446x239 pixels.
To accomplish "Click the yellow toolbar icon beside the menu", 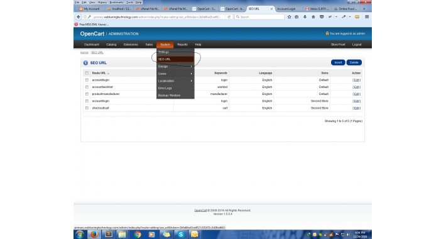I will 357,17.
